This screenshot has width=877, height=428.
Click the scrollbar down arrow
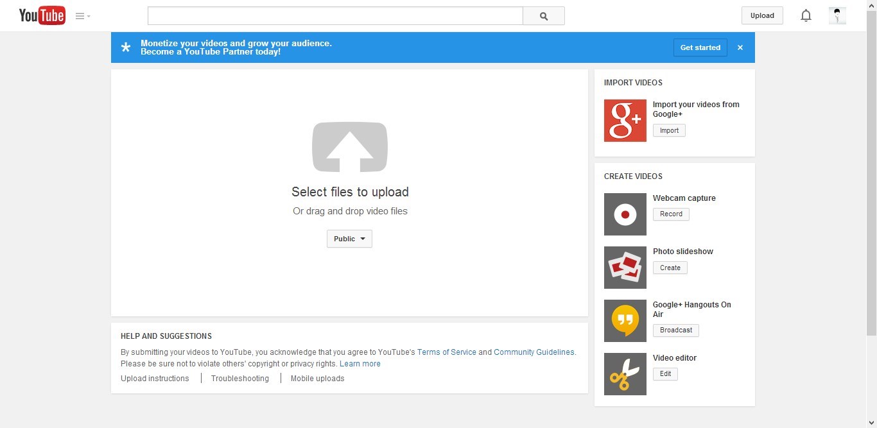[872, 423]
